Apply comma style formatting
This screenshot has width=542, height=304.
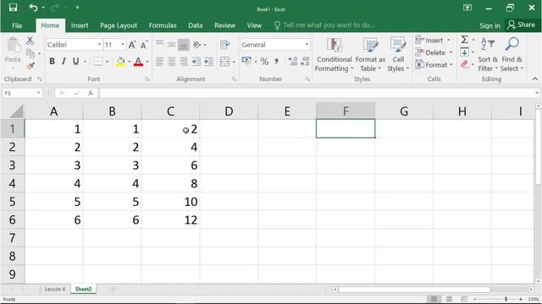pyautogui.click(x=276, y=62)
